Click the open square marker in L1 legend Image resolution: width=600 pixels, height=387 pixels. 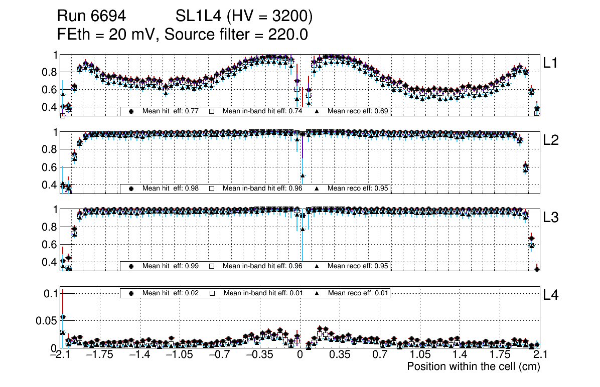coord(212,111)
